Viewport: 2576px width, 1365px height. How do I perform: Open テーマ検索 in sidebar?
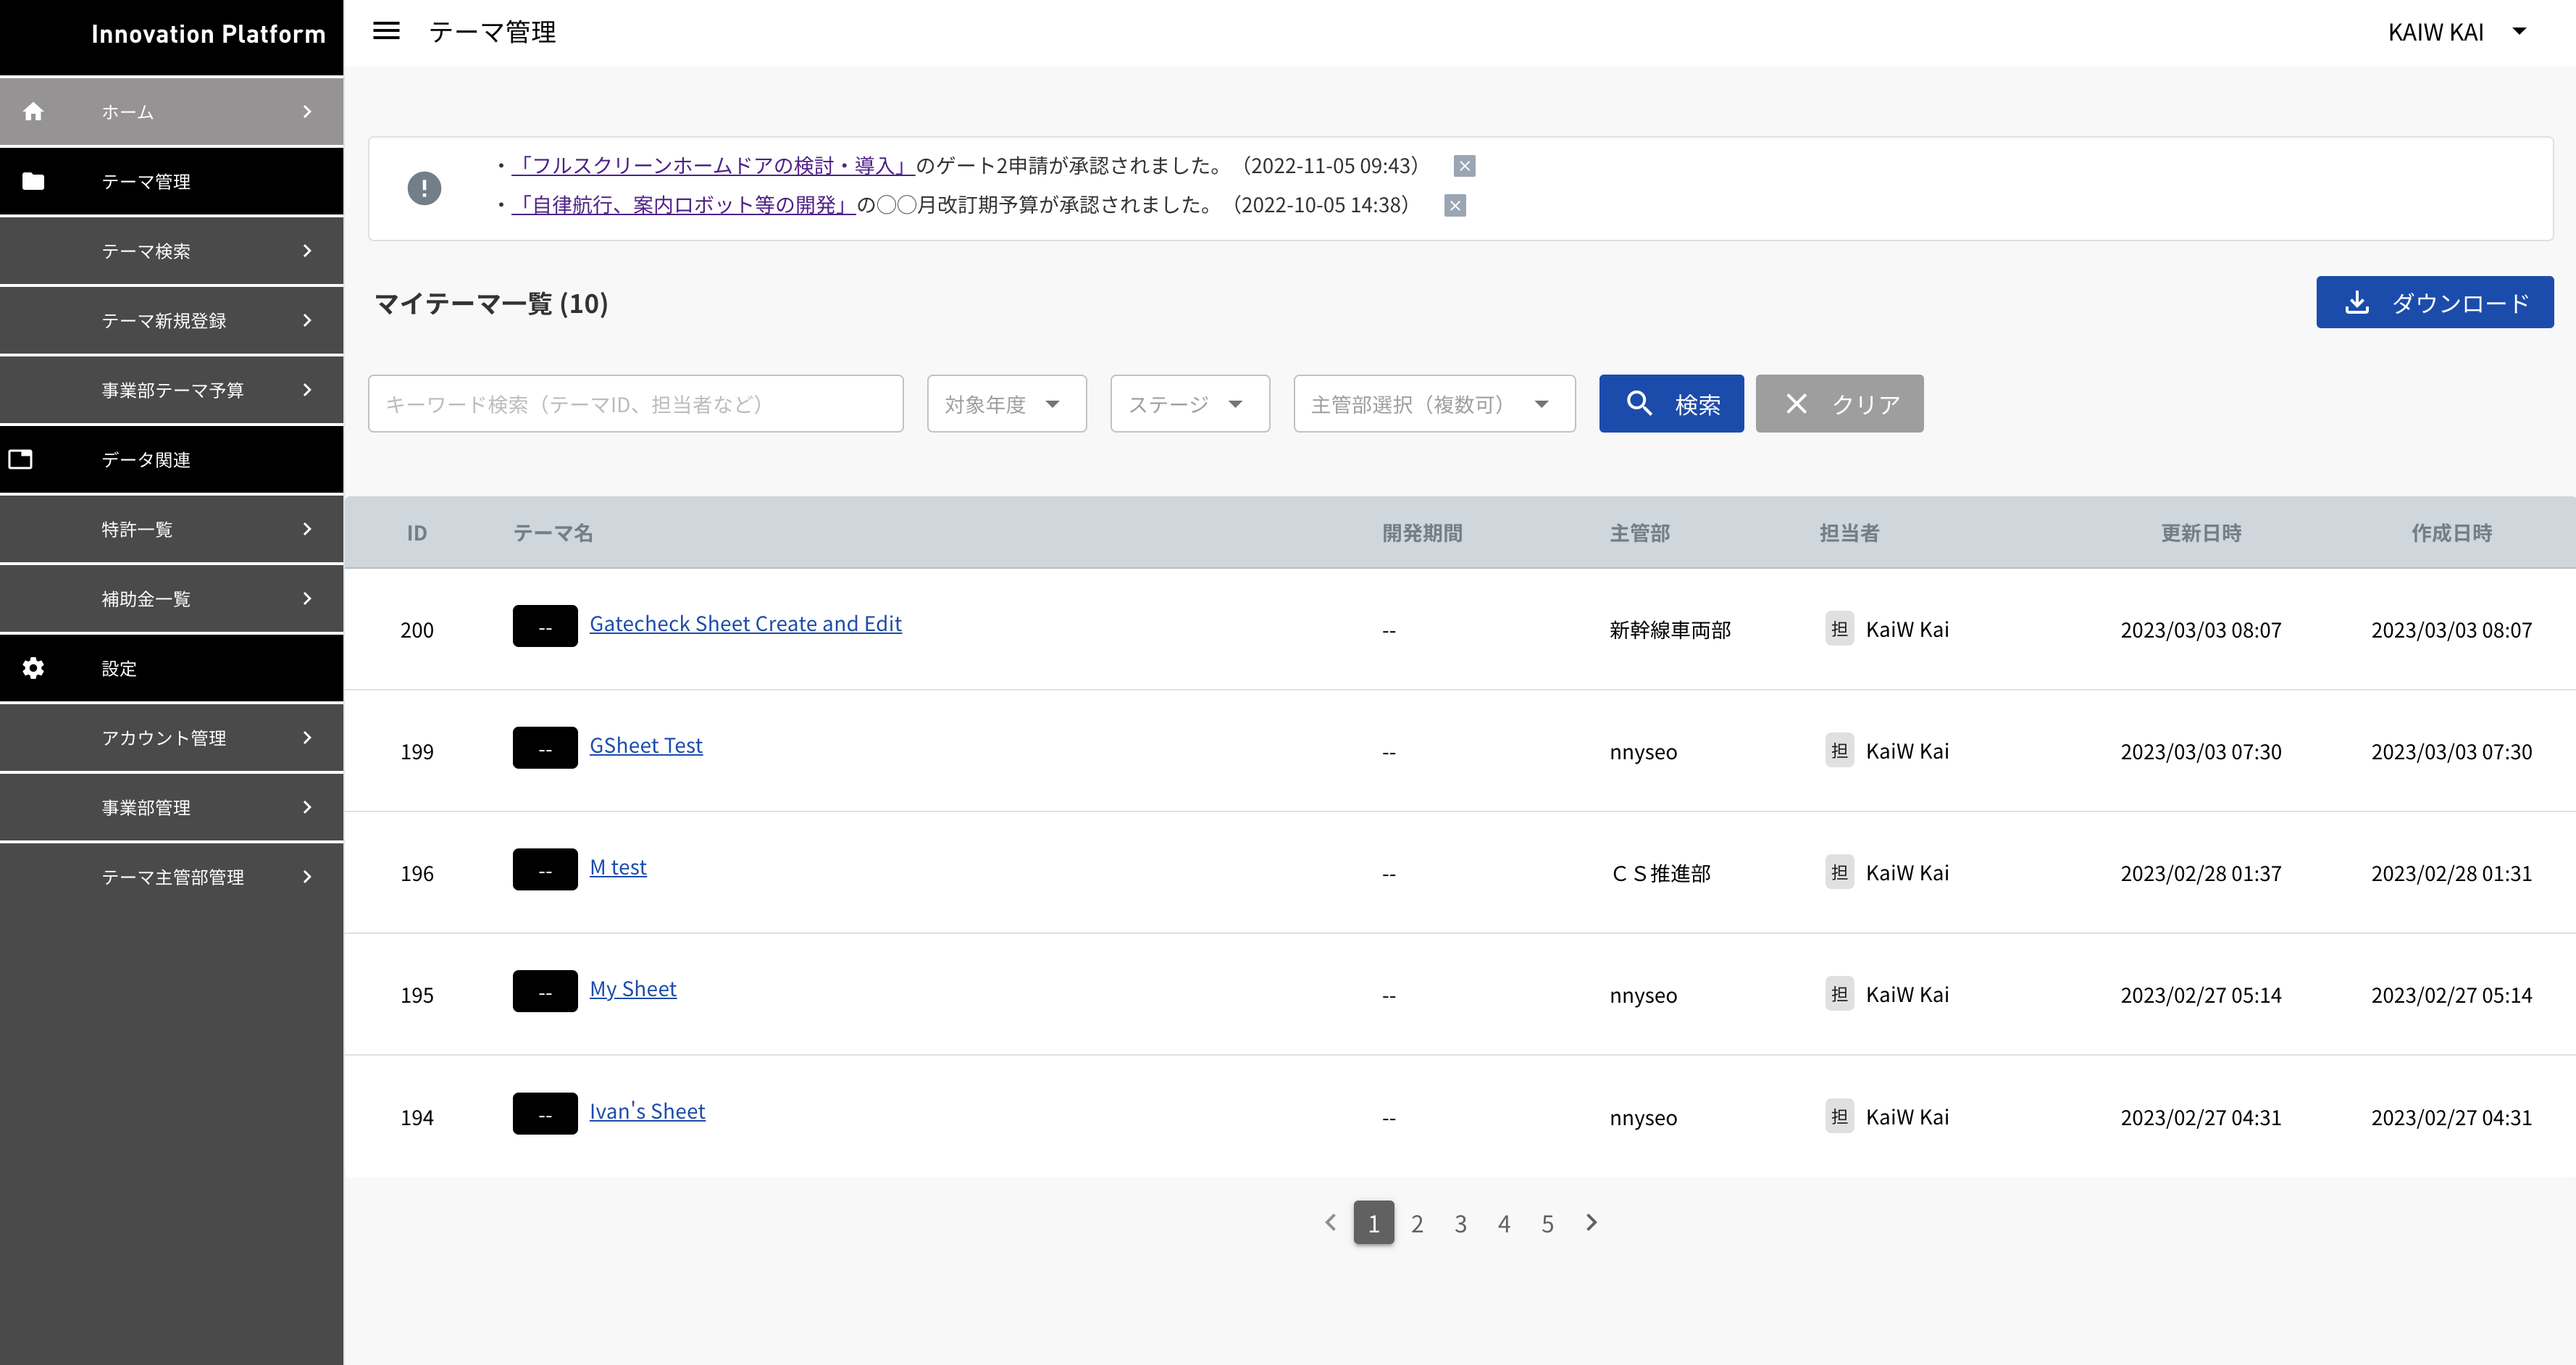click(x=171, y=251)
